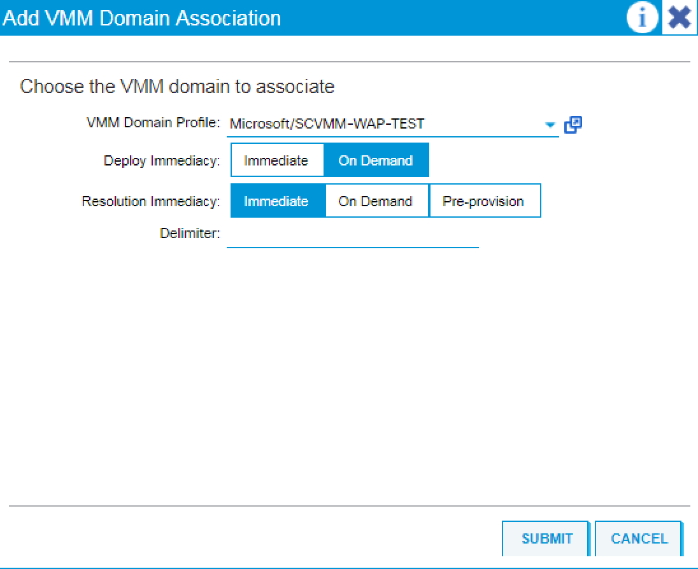Select Pre-provision for Resolution Immediacy
The height and width of the screenshot is (569, 698).
pyautogui.click(x=485, y=200)
